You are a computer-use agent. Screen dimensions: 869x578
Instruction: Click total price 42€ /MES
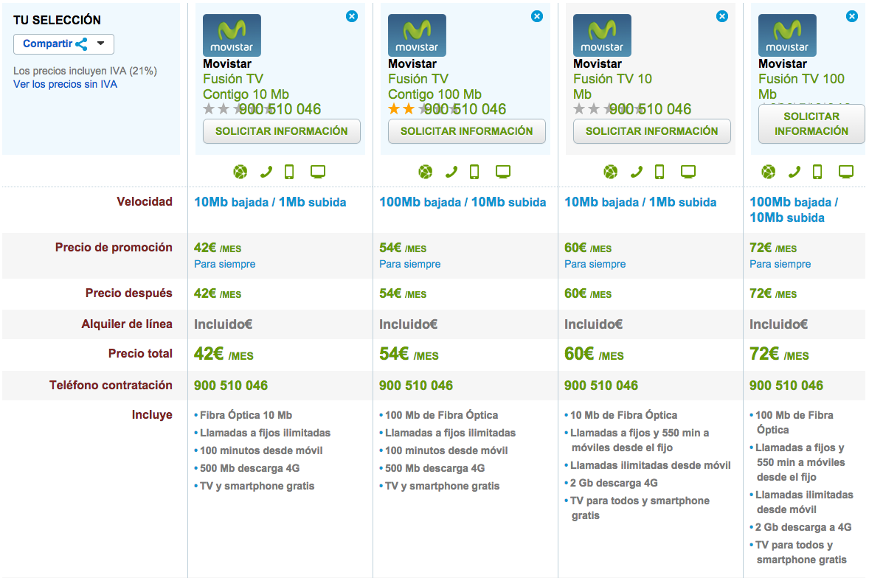pyautogui.click(x=224, y=354)
